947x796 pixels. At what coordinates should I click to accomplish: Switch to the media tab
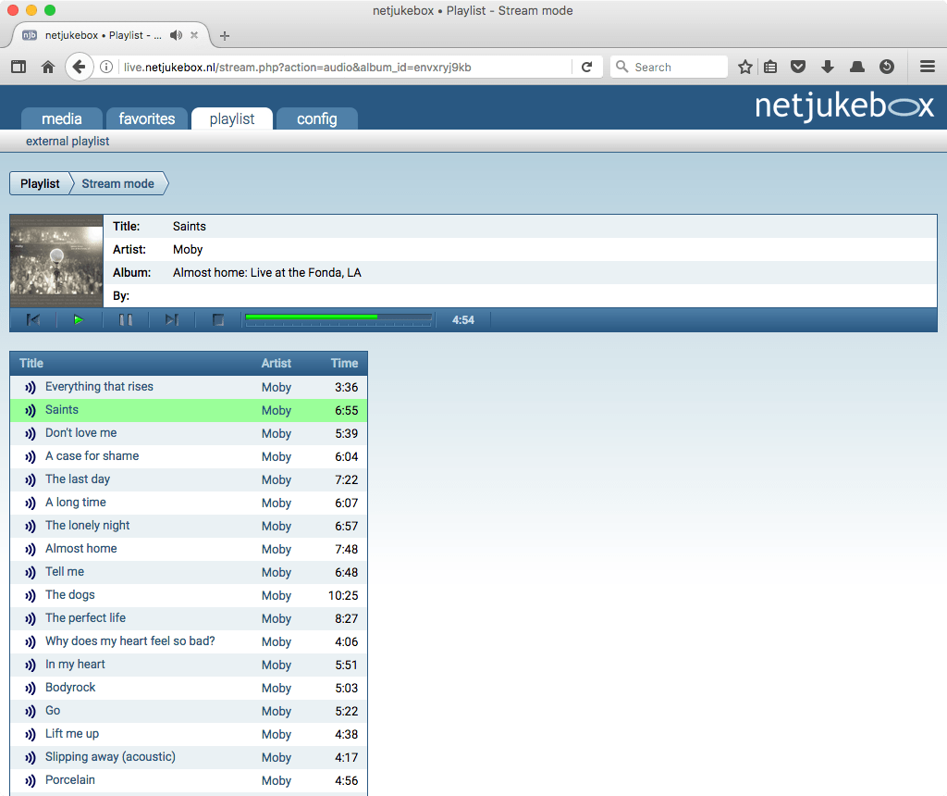(62, 118)
